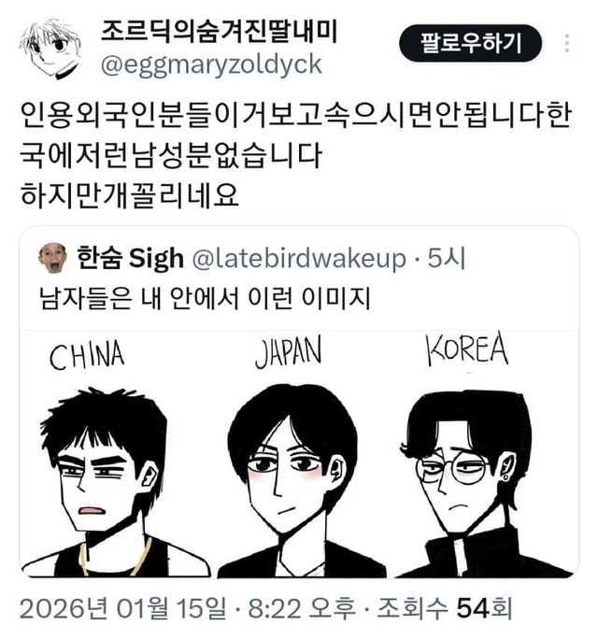
Task: Open the three-dot more options menu
Action: coord(567,43)
